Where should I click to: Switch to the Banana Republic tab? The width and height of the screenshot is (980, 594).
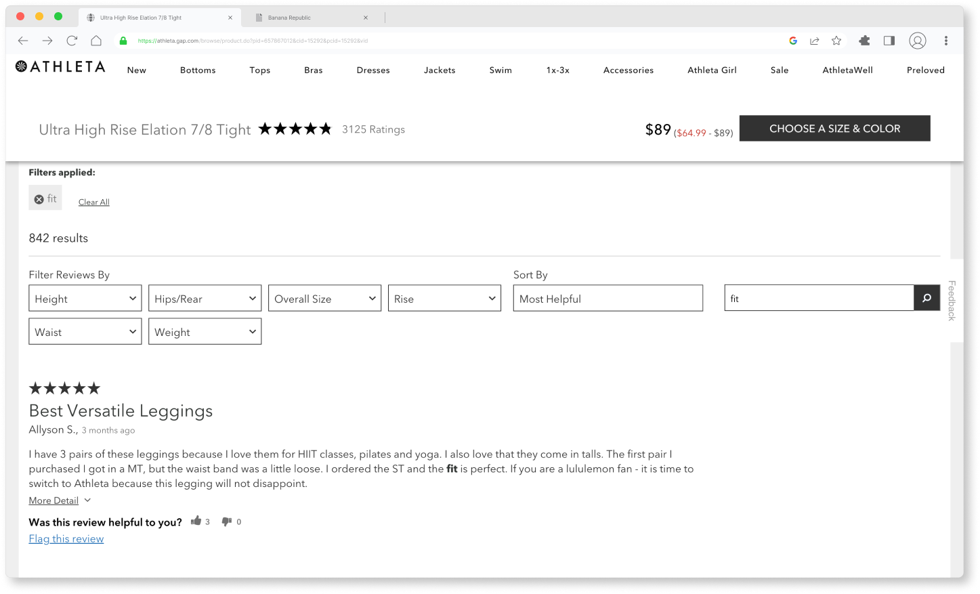(310, 18)
